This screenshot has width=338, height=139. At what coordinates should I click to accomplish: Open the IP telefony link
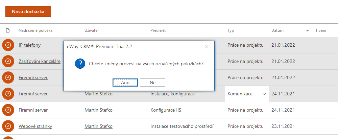tap(29, 45)
